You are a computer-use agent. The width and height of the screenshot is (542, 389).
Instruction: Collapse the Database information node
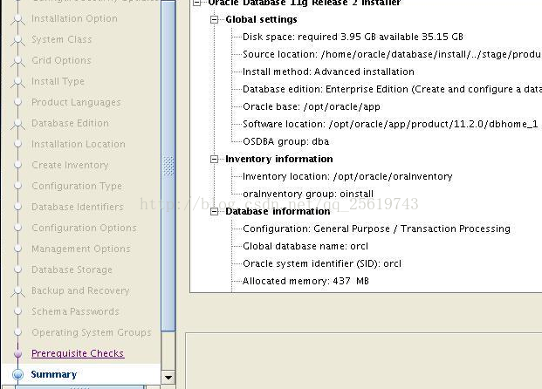[x=215, y=211]
